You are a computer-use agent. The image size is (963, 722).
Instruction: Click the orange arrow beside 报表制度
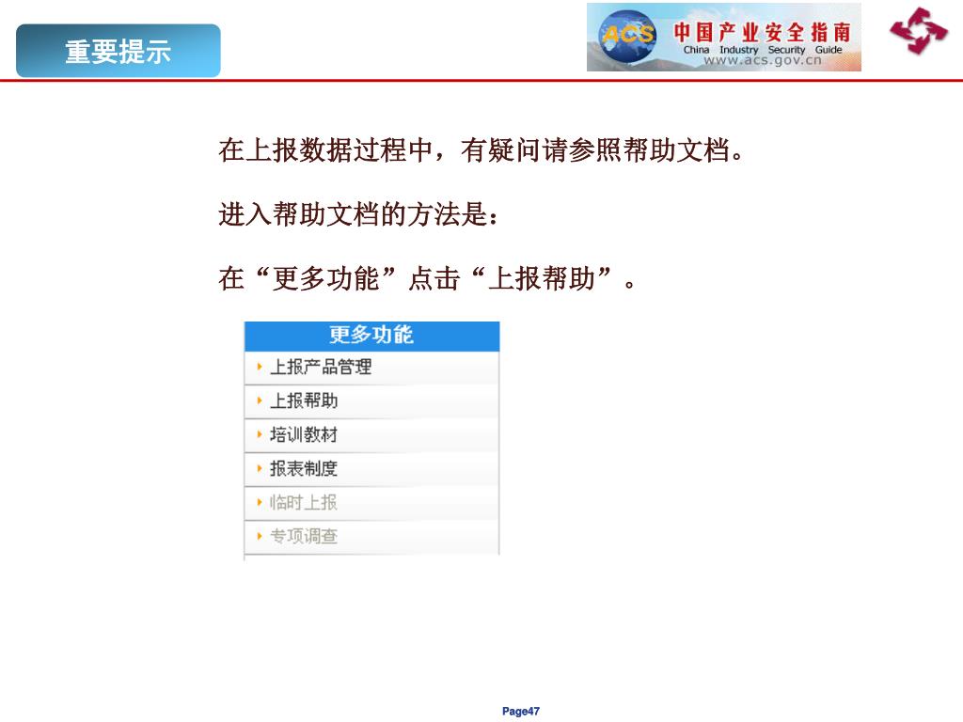pyautogui.click(x=260, y=468)
